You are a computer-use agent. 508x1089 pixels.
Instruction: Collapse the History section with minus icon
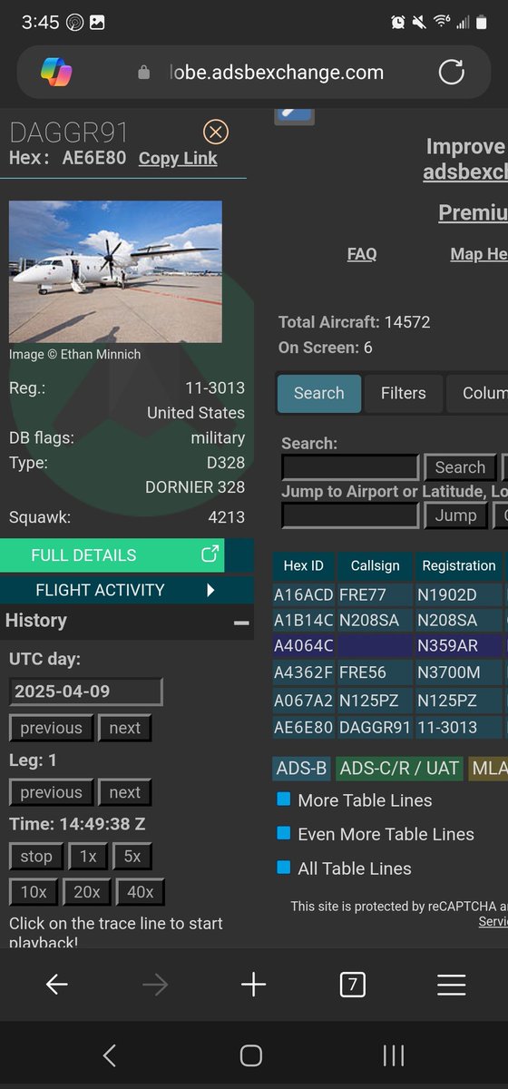click(x=241, y=623)
